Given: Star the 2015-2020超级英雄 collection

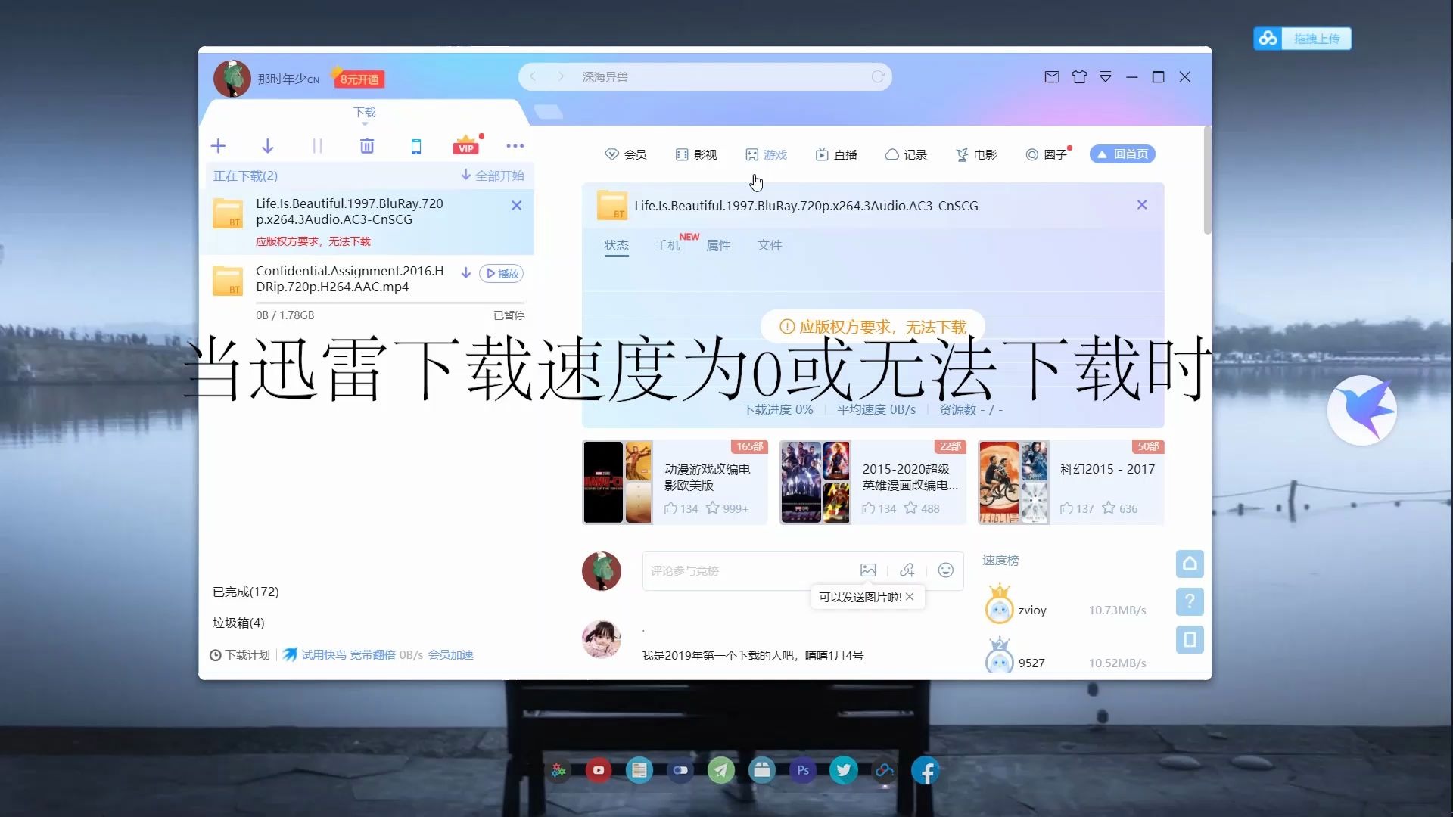Looking at the screenshot, I should (910, 508).
